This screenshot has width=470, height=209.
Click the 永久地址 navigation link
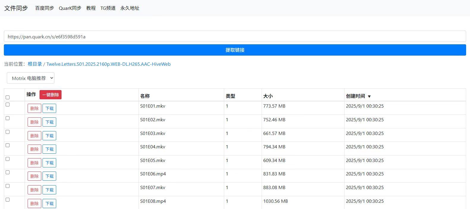(130, 8)
